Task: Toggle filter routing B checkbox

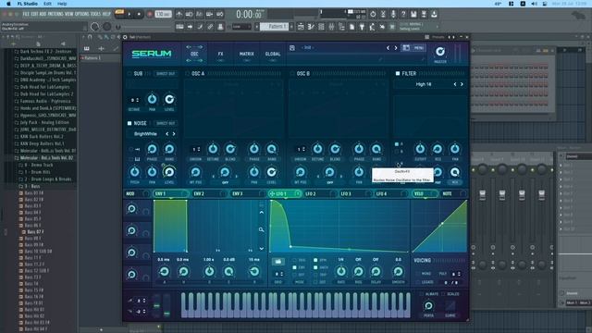Action: pos(397,152)
